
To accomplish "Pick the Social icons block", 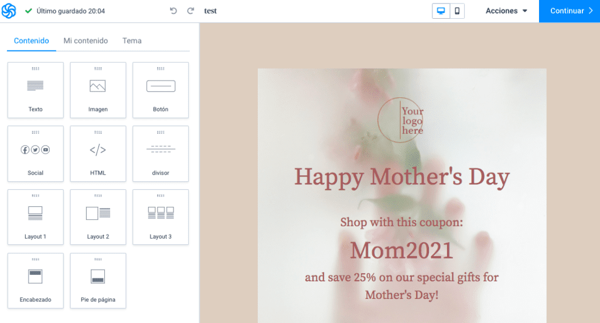I will (36, 154).
